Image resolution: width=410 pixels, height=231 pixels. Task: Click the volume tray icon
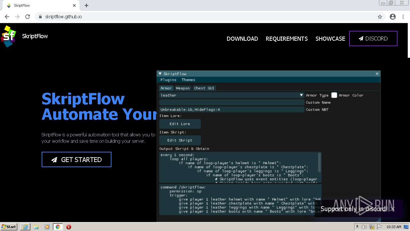coord(365,227)
